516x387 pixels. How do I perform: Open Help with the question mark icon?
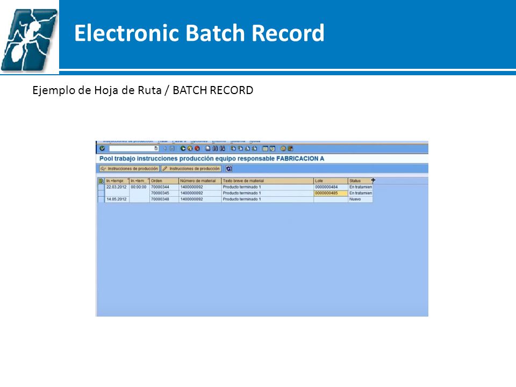(283, 148)
